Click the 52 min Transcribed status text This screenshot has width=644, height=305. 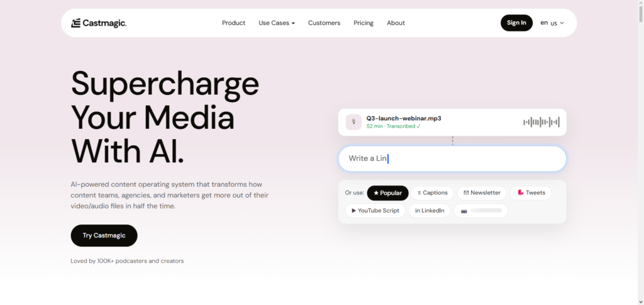(394, 126)
